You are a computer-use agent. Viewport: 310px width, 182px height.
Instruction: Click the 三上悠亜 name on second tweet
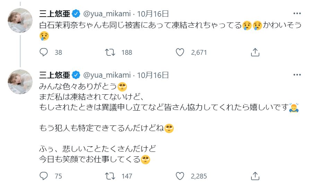tap(54, 75)
